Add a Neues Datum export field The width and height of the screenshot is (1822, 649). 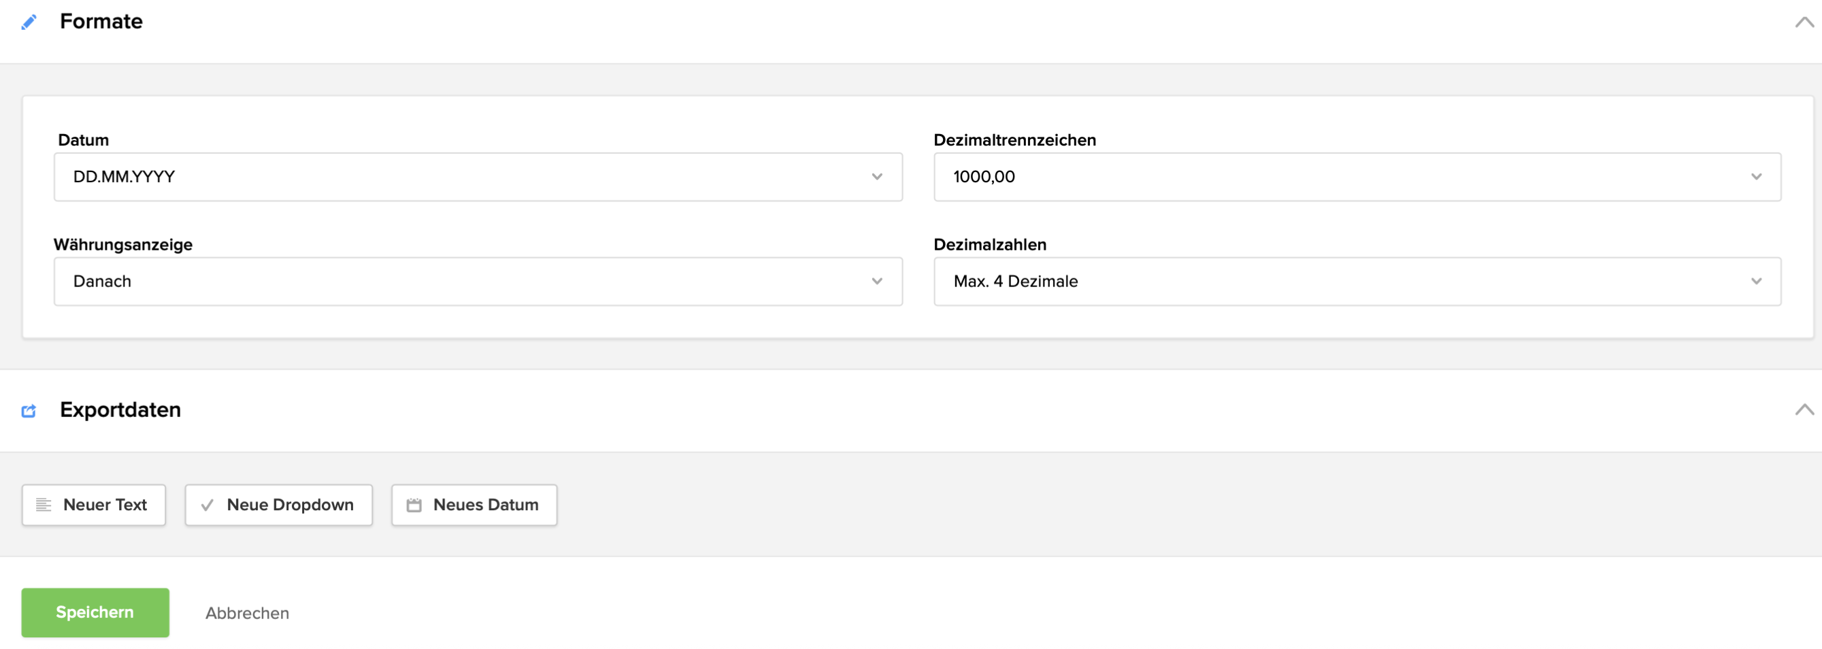point(475,505)
